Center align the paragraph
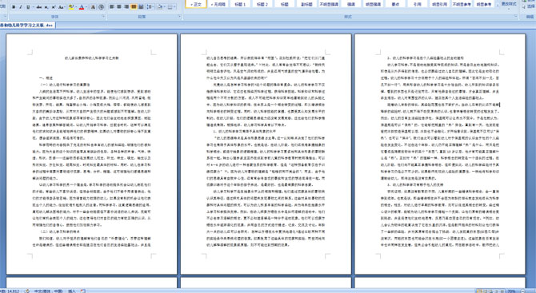536x293 pixels. 119,6
